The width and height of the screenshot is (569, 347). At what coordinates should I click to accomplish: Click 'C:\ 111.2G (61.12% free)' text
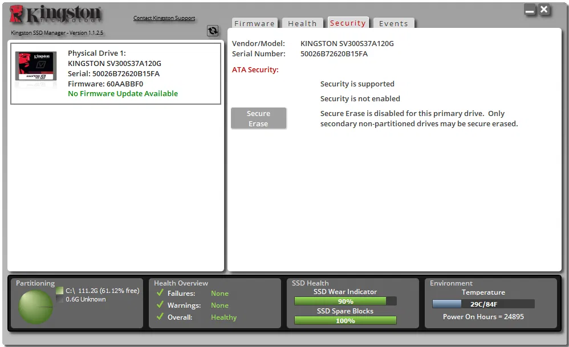(102, 291)
